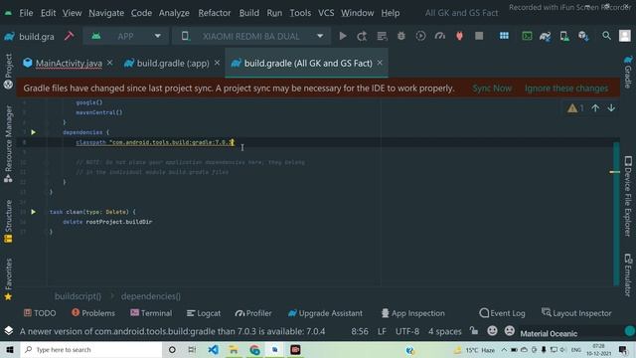Open Visual Studio Code from taskbar
Viewport: 636px width, 358px height.
(x=213, y=349)
